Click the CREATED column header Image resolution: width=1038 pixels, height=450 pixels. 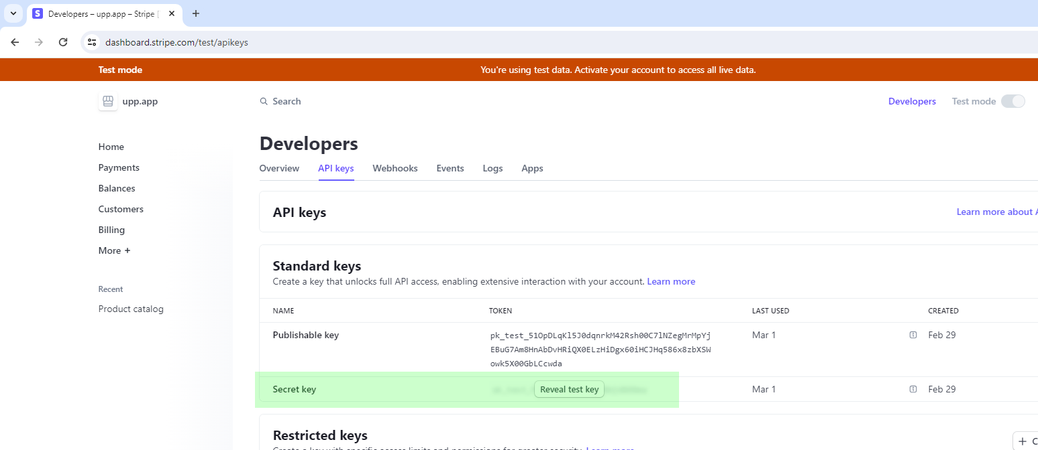(943, 311)
